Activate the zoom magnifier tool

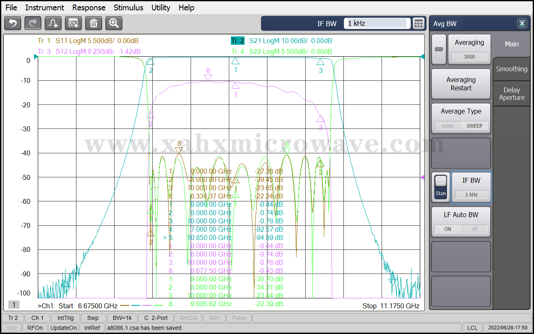coord(114,23)
